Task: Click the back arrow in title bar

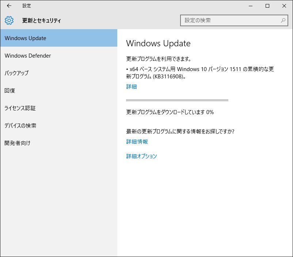Action: pyautogui.click(x=9, y=6)
